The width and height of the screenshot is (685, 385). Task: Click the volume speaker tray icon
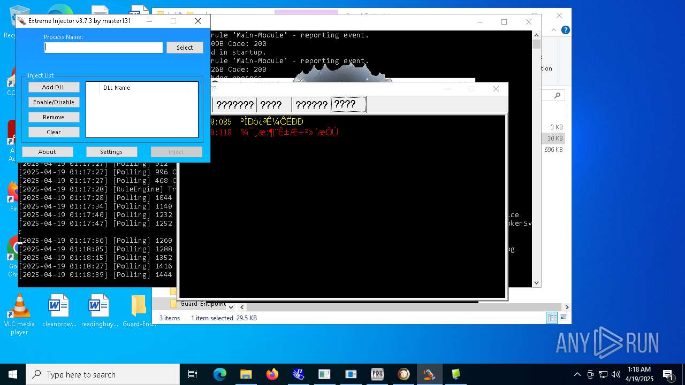pos(616,374)
